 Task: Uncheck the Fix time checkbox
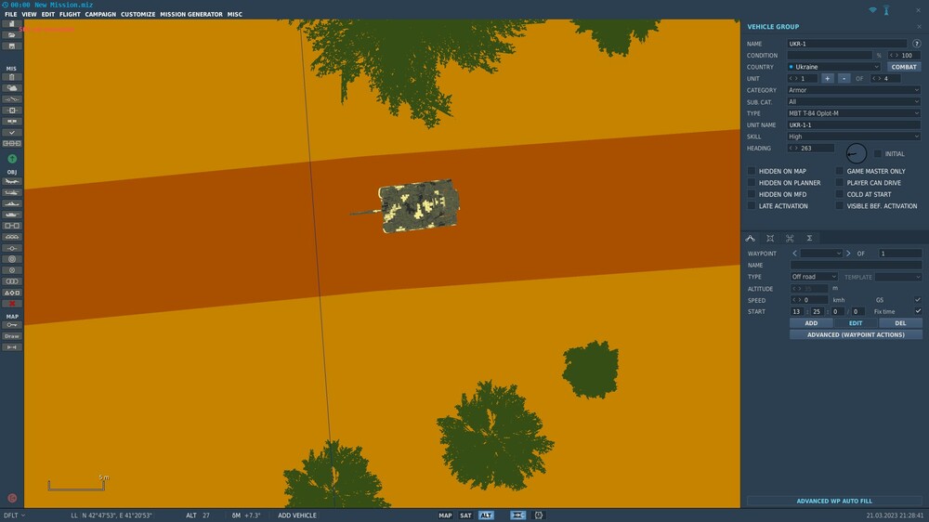click(x=918, y=312)
